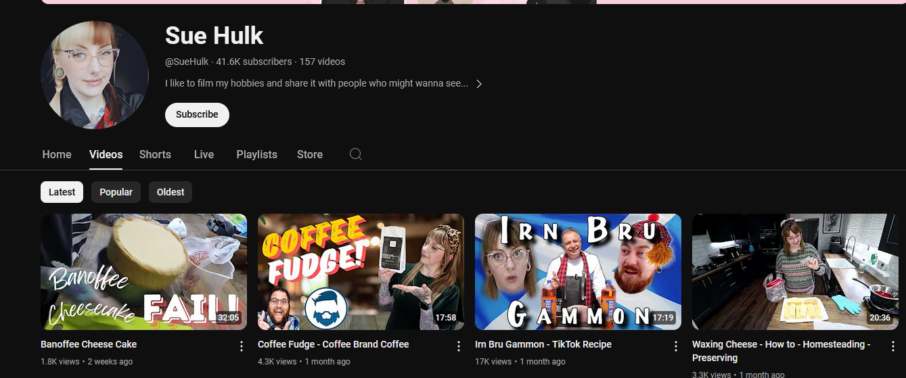Click the channel description text
Image resolution: width=906 pixels, height=378 pixels.
[x=317, y=84]
